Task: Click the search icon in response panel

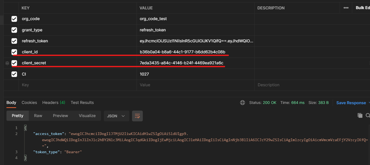Action: click(x=368, y=115)
